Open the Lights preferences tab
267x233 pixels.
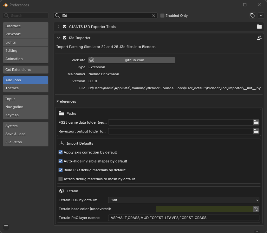26,42
